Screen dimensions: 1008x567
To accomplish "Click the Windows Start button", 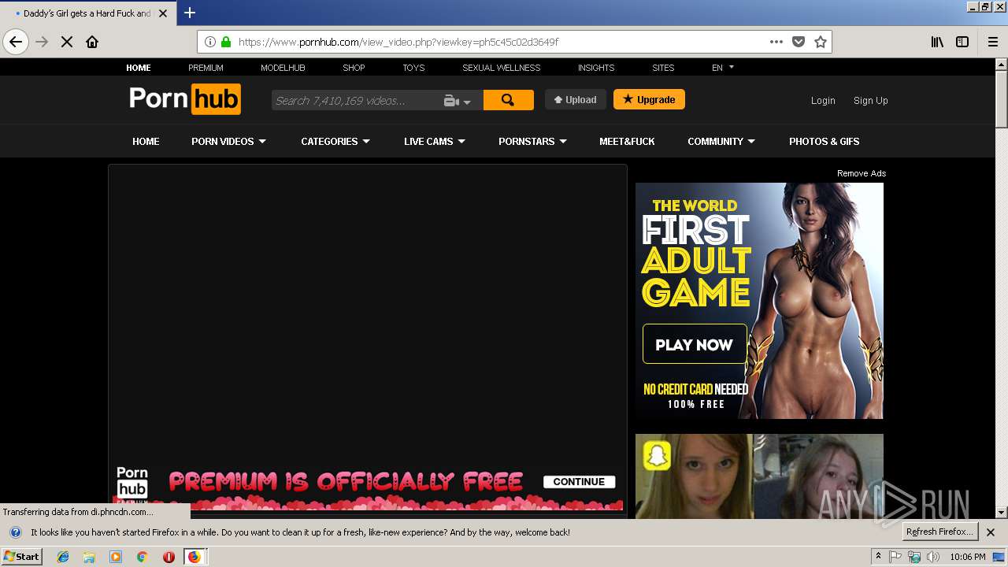I will (21, 557).
